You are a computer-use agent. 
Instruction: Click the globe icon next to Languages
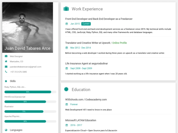pyautogui.click(x=6, y=130)
